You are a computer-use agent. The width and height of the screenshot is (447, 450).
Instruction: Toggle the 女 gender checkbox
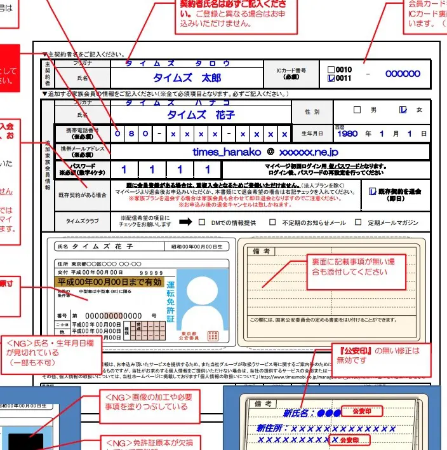(x=403, y=109)
